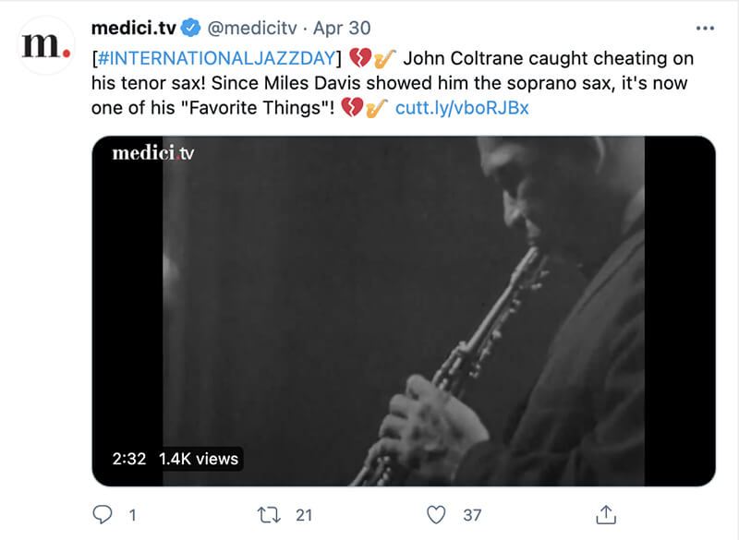Click the medici.tv profile avatar logo
The width and height of the screenshot is (739, 540).
tap(46, 45)
